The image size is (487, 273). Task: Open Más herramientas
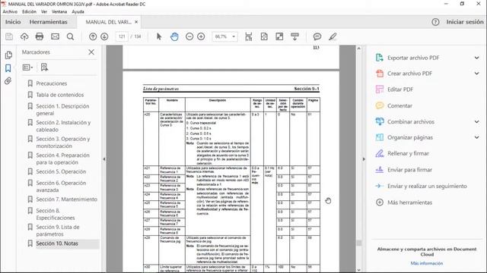[x=409, y=202]
